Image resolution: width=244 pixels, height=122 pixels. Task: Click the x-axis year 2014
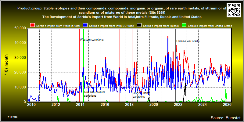coord(80,104)
